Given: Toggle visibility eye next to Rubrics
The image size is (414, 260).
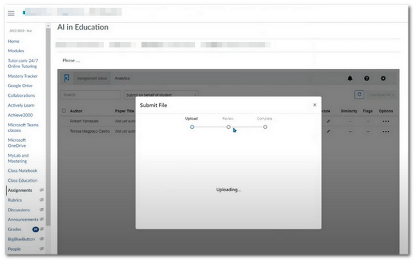Looking at the screenshot, I should coord(41,200).
